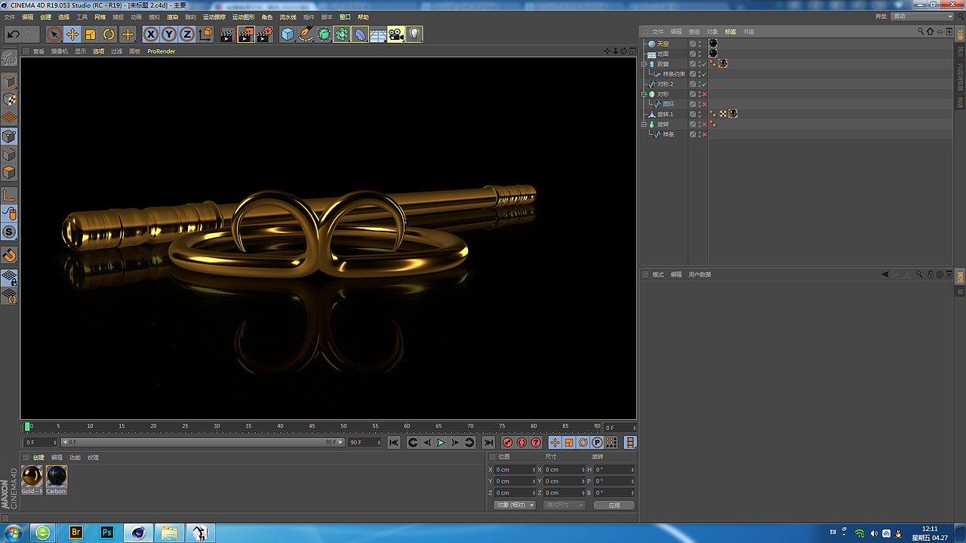966x543 pixels.
Task: Play the animation forward
Action: pyautogui.click(x=441, y=443)
